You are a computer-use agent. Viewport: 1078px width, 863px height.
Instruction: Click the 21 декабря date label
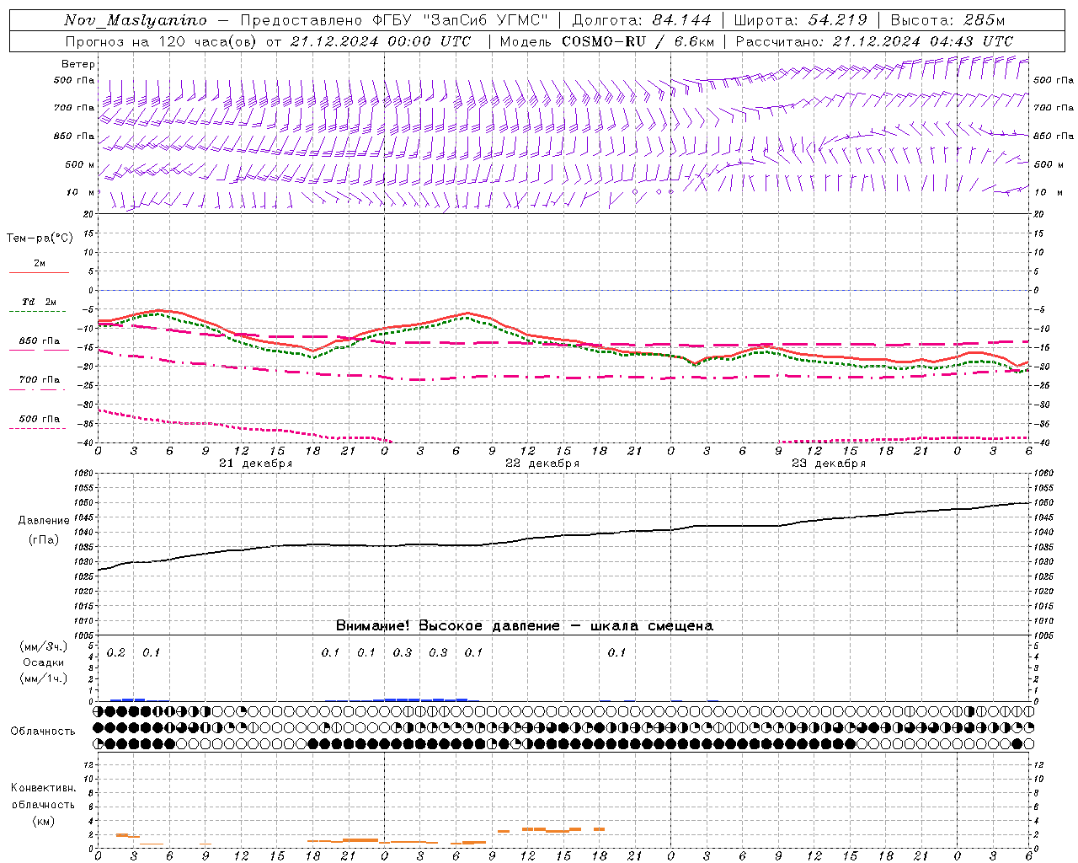pos(256,464)
